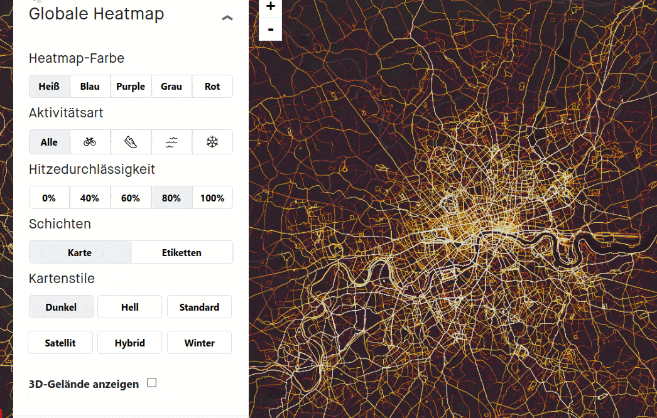Apply the Hybrid map style
This screenshot has height=418, width=657.
coord(130,343)
